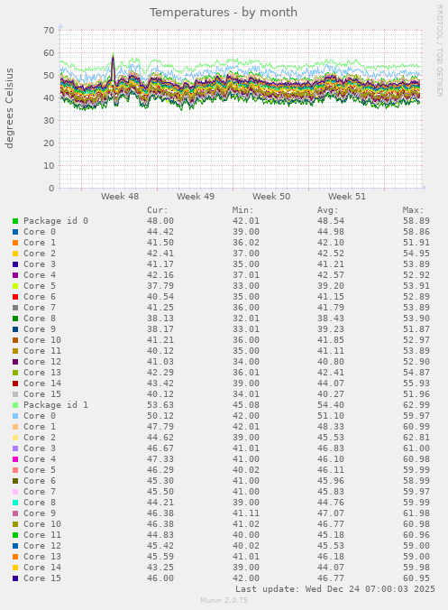Select the Max value "61.98"
The width and height of the screenshot is (448, 610).
tap(416, 513)
